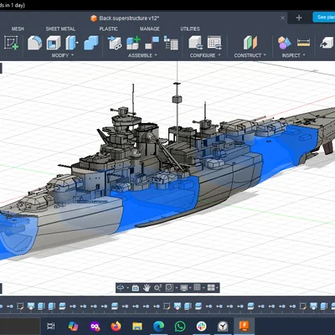335x335 pixels.
Task: Click the Insert arrow-box icon right of Inspect
Action: coord(327,43)
